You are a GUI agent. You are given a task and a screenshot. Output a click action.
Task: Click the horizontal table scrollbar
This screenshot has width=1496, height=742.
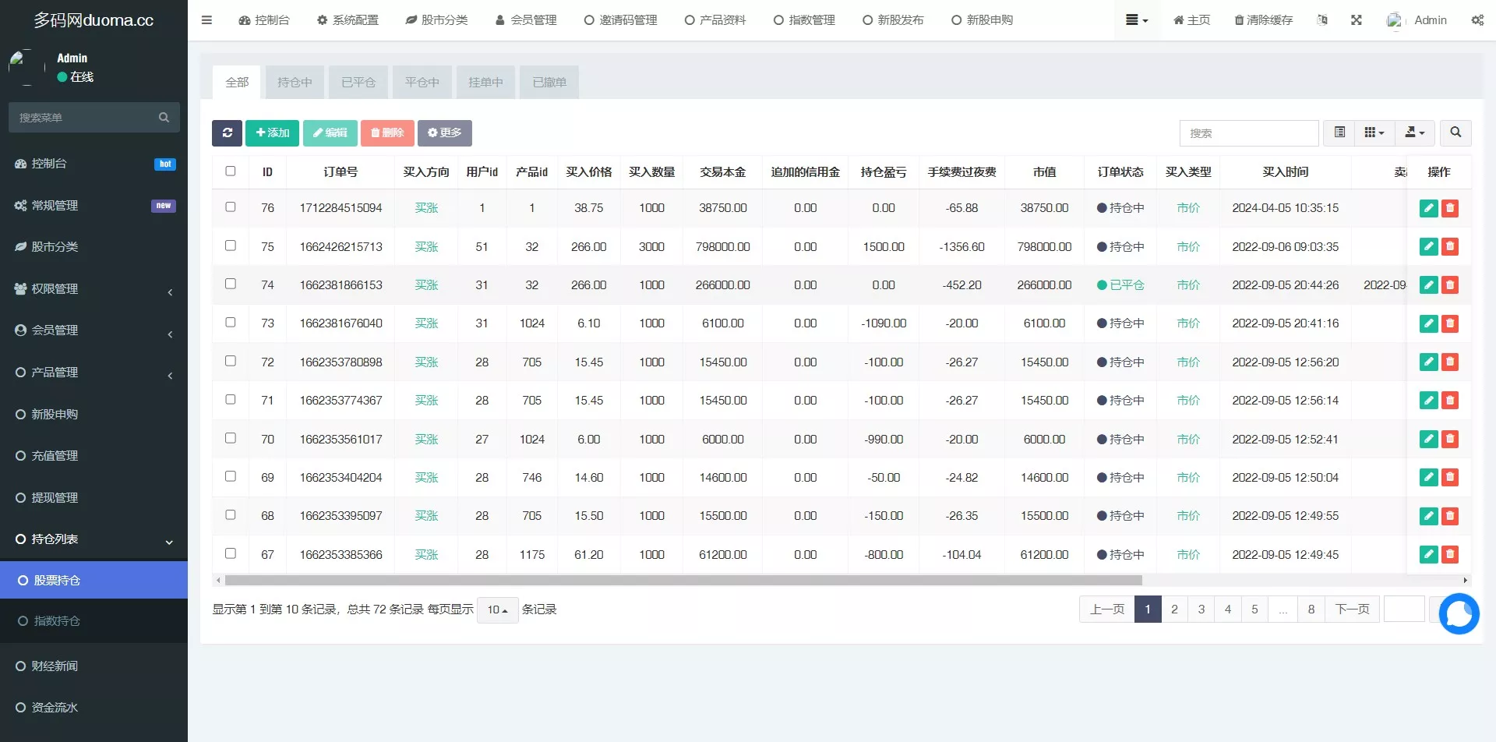[x=683, y=581]
